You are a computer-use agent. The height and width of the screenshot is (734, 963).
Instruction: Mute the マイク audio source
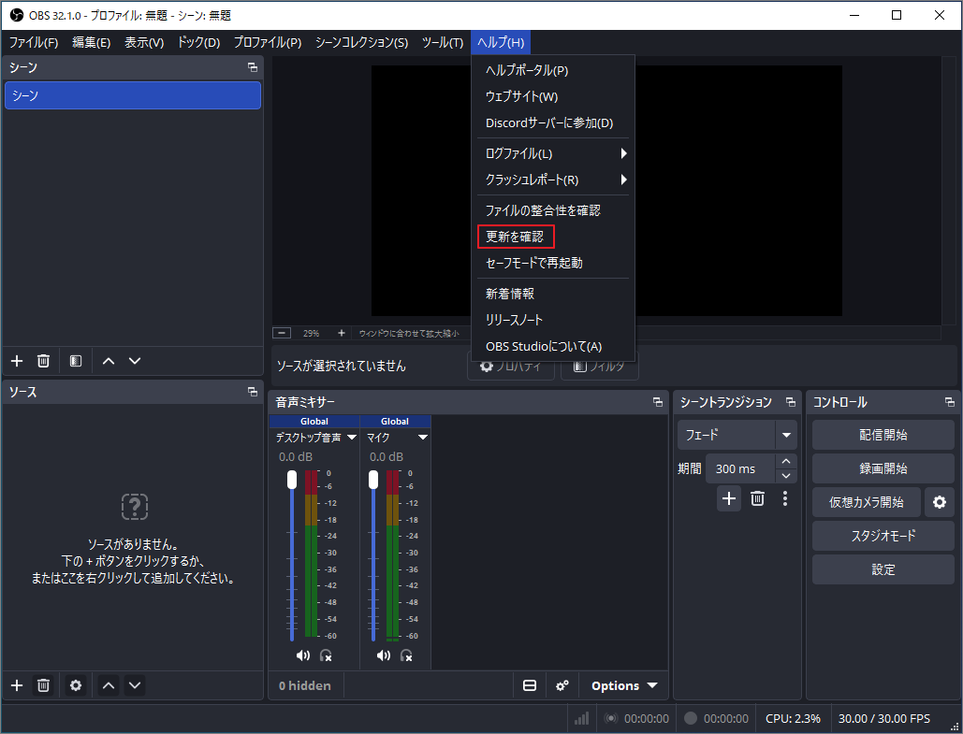383,655
